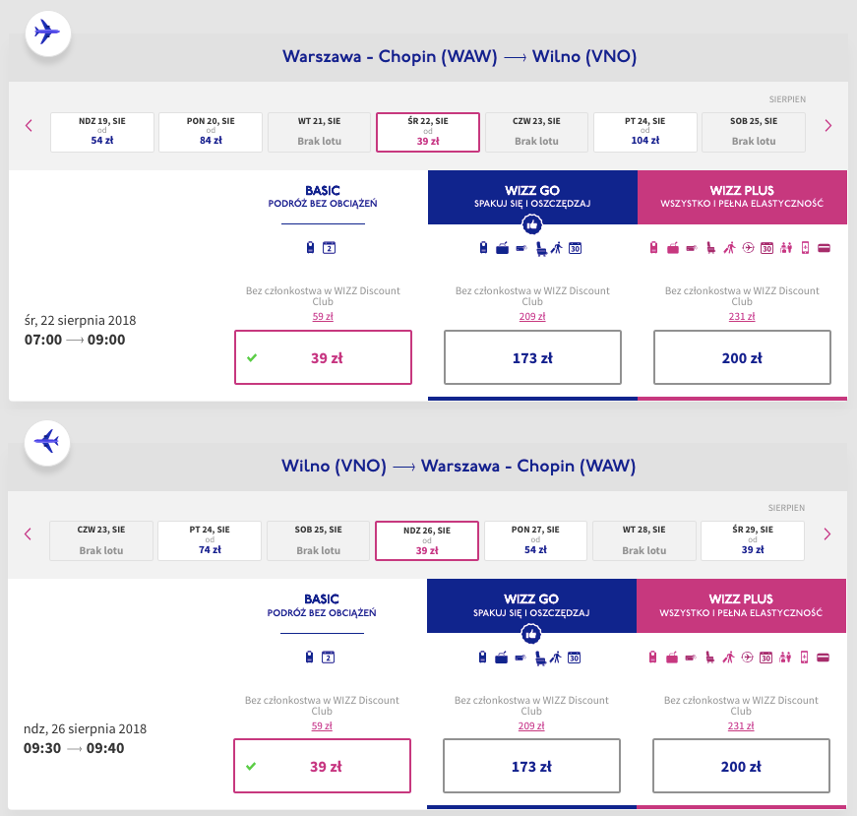Show later outbound dates with right chevron

coord(828,126)
